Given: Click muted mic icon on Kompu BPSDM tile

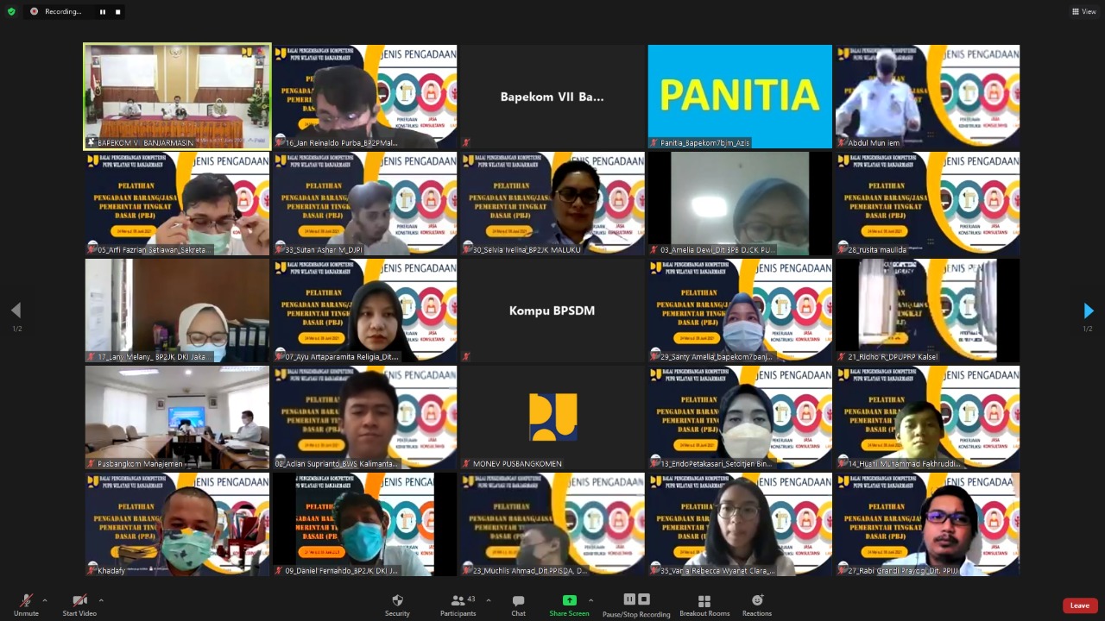Looking at the screenshot, I should click(466, 356).
